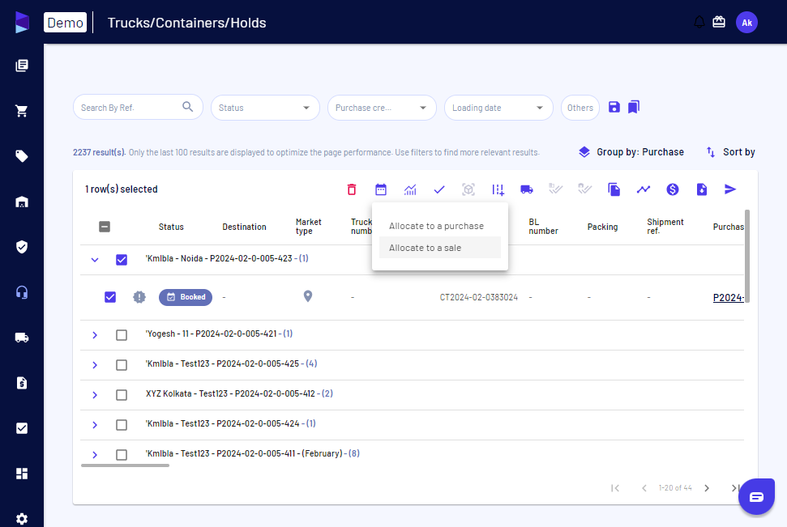Image resolution: width=787 pixels, height=527 pixels.
Task: Click the truck icon in row toolbar
Action: (527, 189)
